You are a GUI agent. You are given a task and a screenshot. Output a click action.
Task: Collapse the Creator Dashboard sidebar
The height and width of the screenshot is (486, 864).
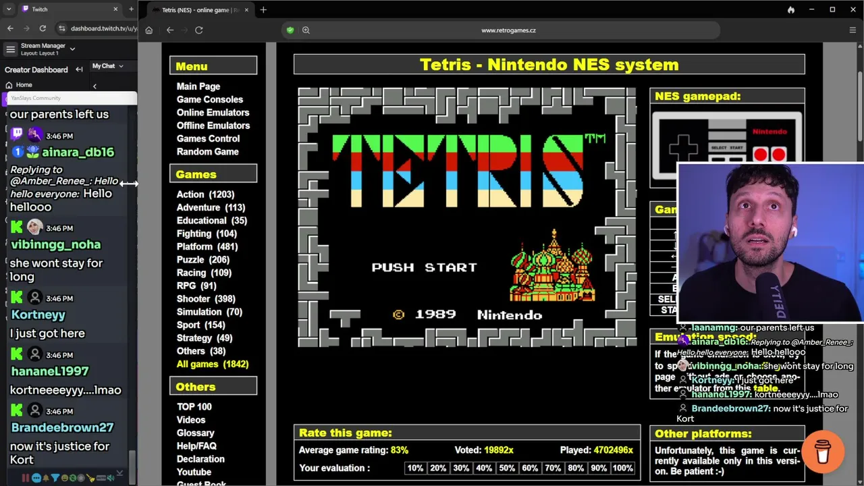click(79, 70)
